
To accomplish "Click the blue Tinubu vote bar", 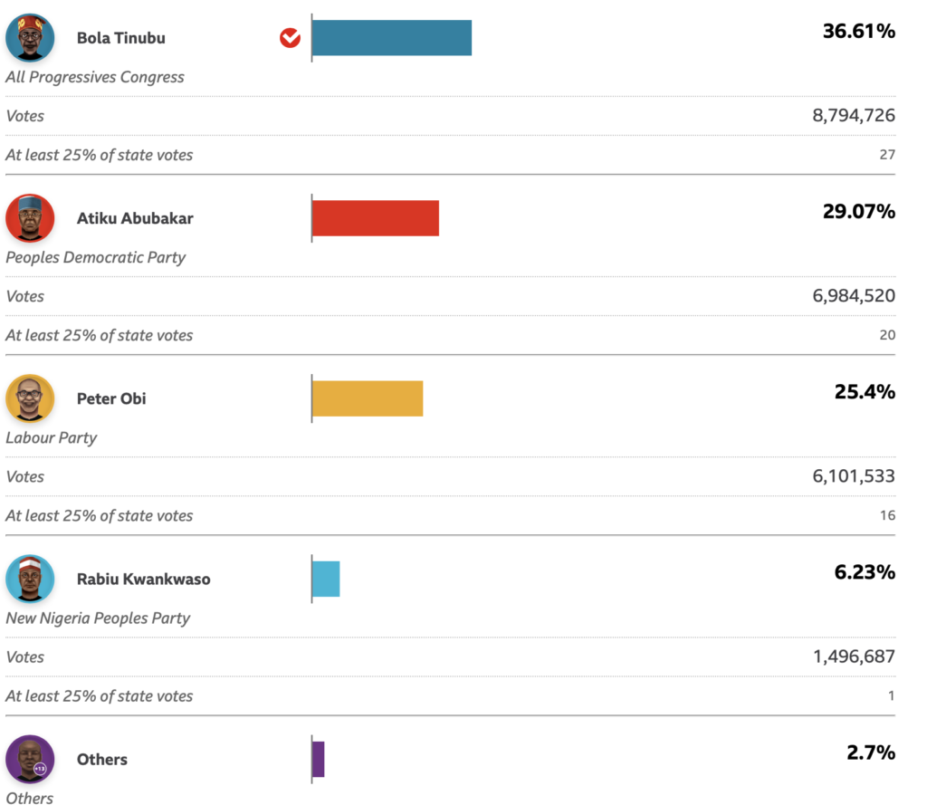I will pyautogui.click(x=391, y=38).
